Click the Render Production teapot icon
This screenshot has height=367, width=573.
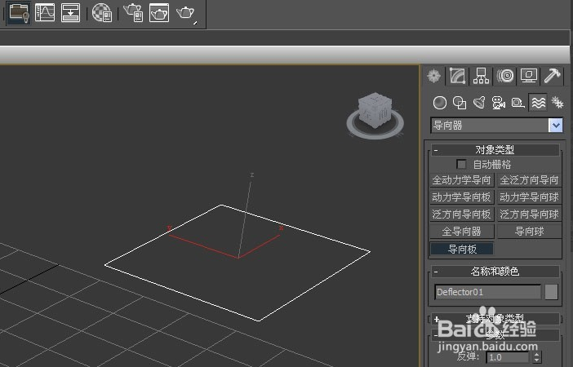(x=186, y=13)
